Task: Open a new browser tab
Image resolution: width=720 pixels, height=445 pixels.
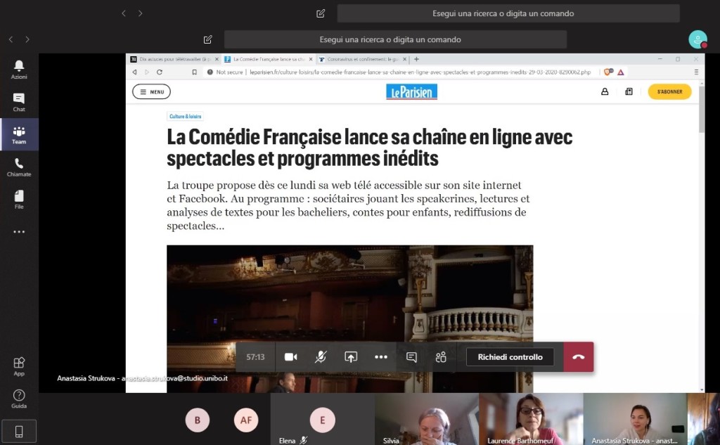Action: pyautogui.click(x=416, y=59)
